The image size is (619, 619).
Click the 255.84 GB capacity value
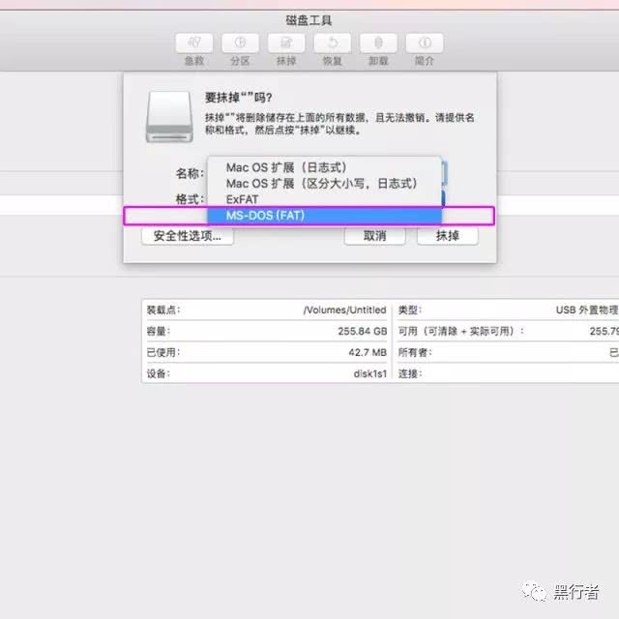[x=362, y=331]
